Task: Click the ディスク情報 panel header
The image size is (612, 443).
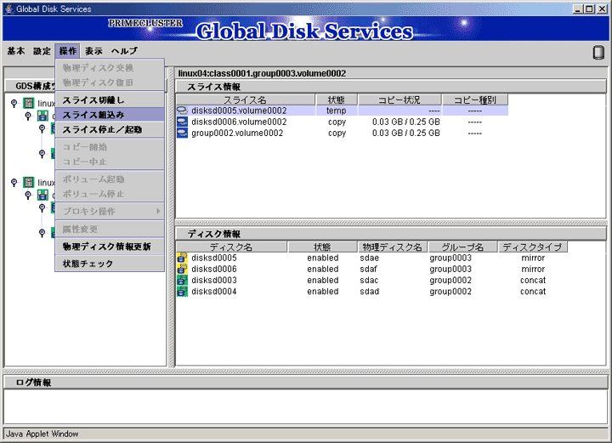Action: coord(391,234)
